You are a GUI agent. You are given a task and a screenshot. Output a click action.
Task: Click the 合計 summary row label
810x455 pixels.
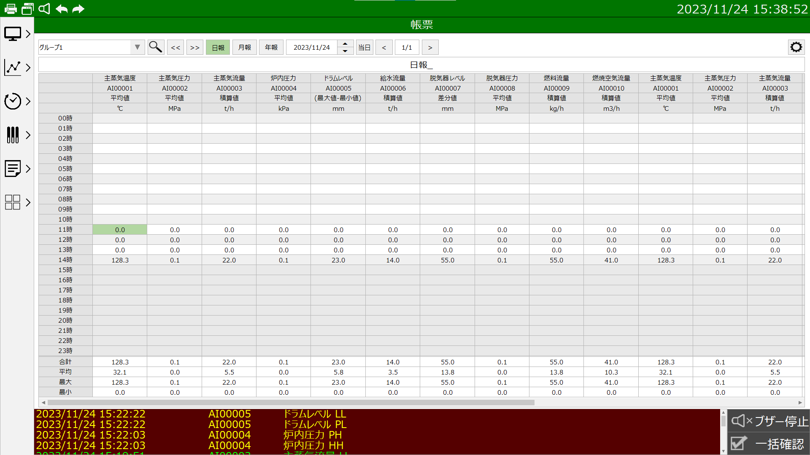65,362
